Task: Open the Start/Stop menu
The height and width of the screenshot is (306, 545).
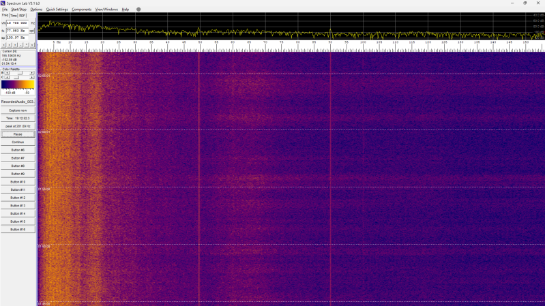Action: [19, 10]
